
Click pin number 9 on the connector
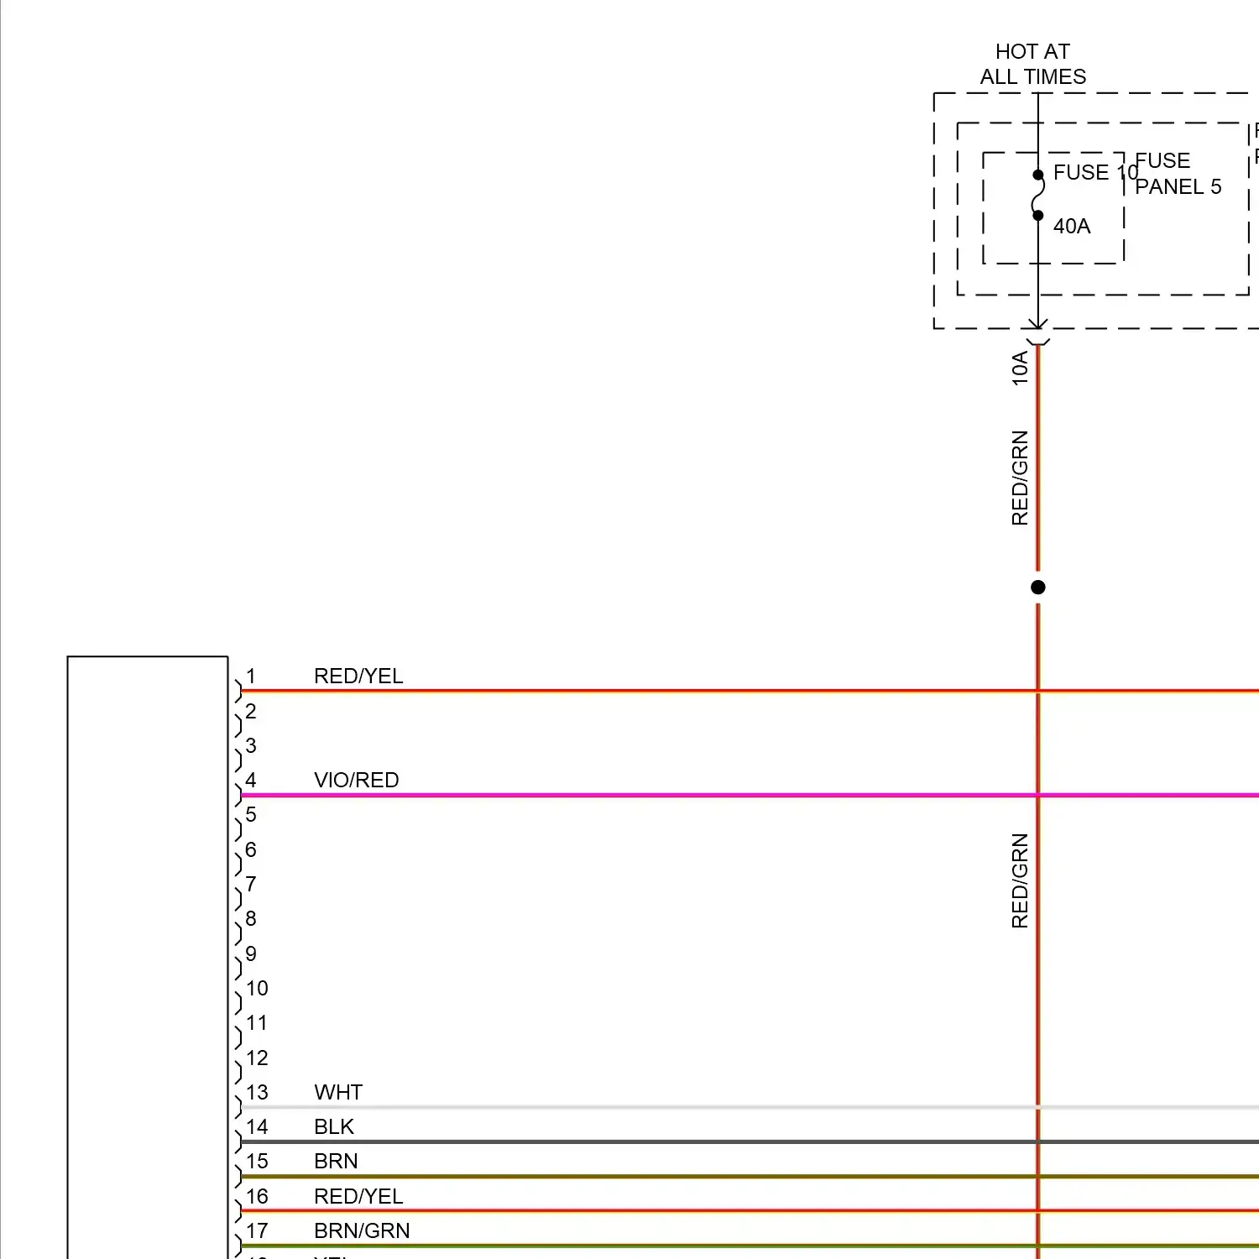[250, 953]
